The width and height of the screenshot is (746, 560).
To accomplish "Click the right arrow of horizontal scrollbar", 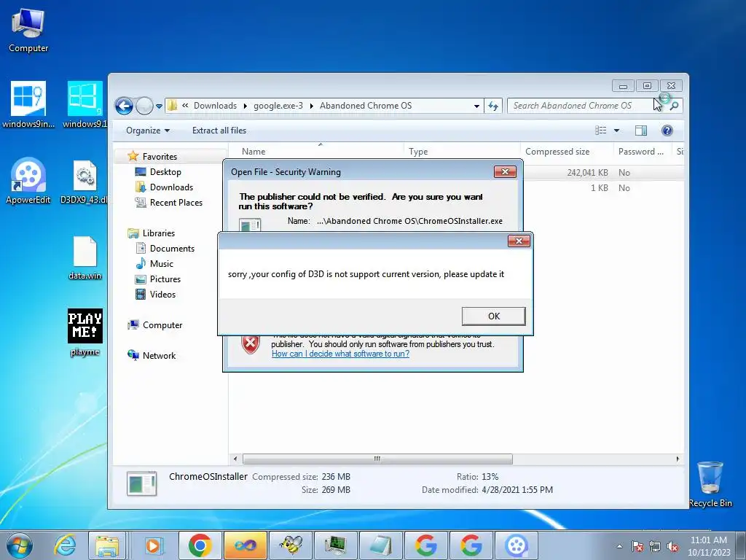I will pyautogui.click(x=678, y=459).
